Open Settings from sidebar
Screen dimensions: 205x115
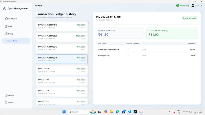click(9, 96)
